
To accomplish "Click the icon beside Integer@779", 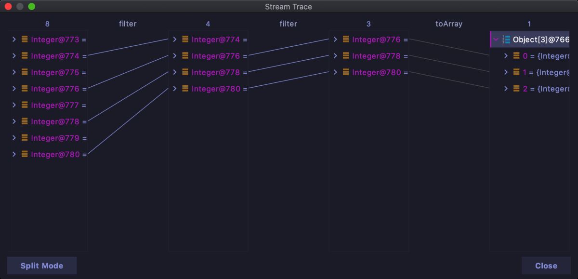I will tap(25, 138).
